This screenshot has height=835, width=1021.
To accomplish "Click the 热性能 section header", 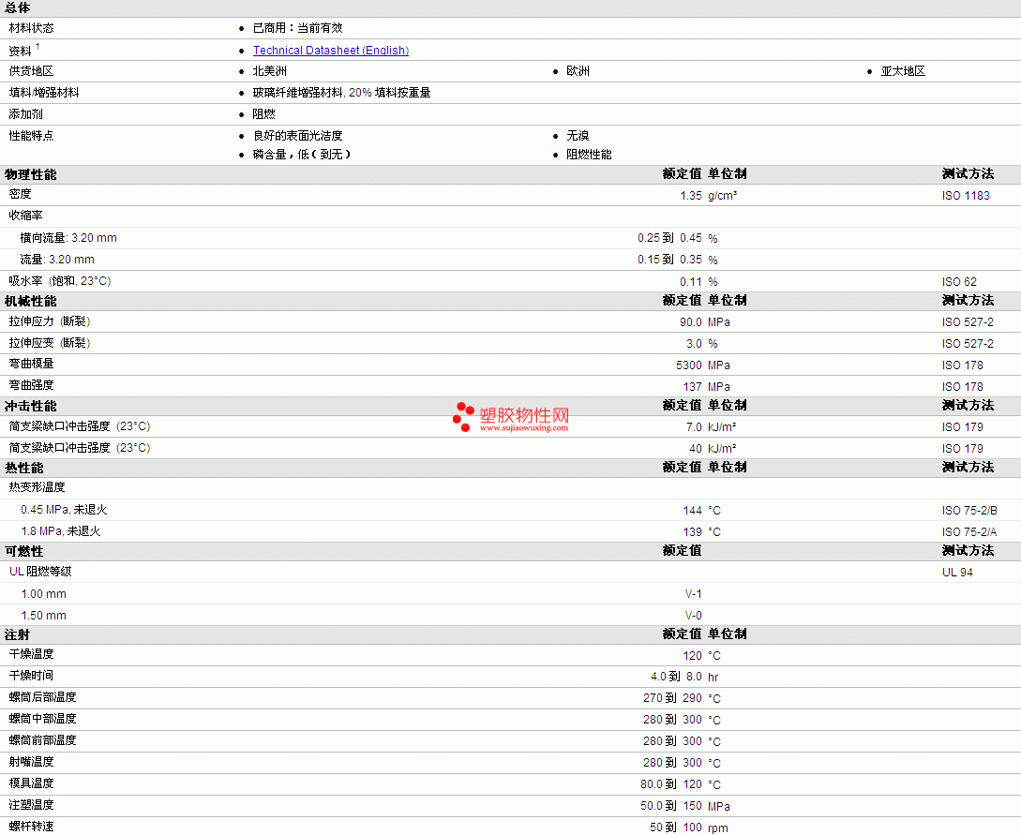I will pyautogui.click(x=24, y=468).
